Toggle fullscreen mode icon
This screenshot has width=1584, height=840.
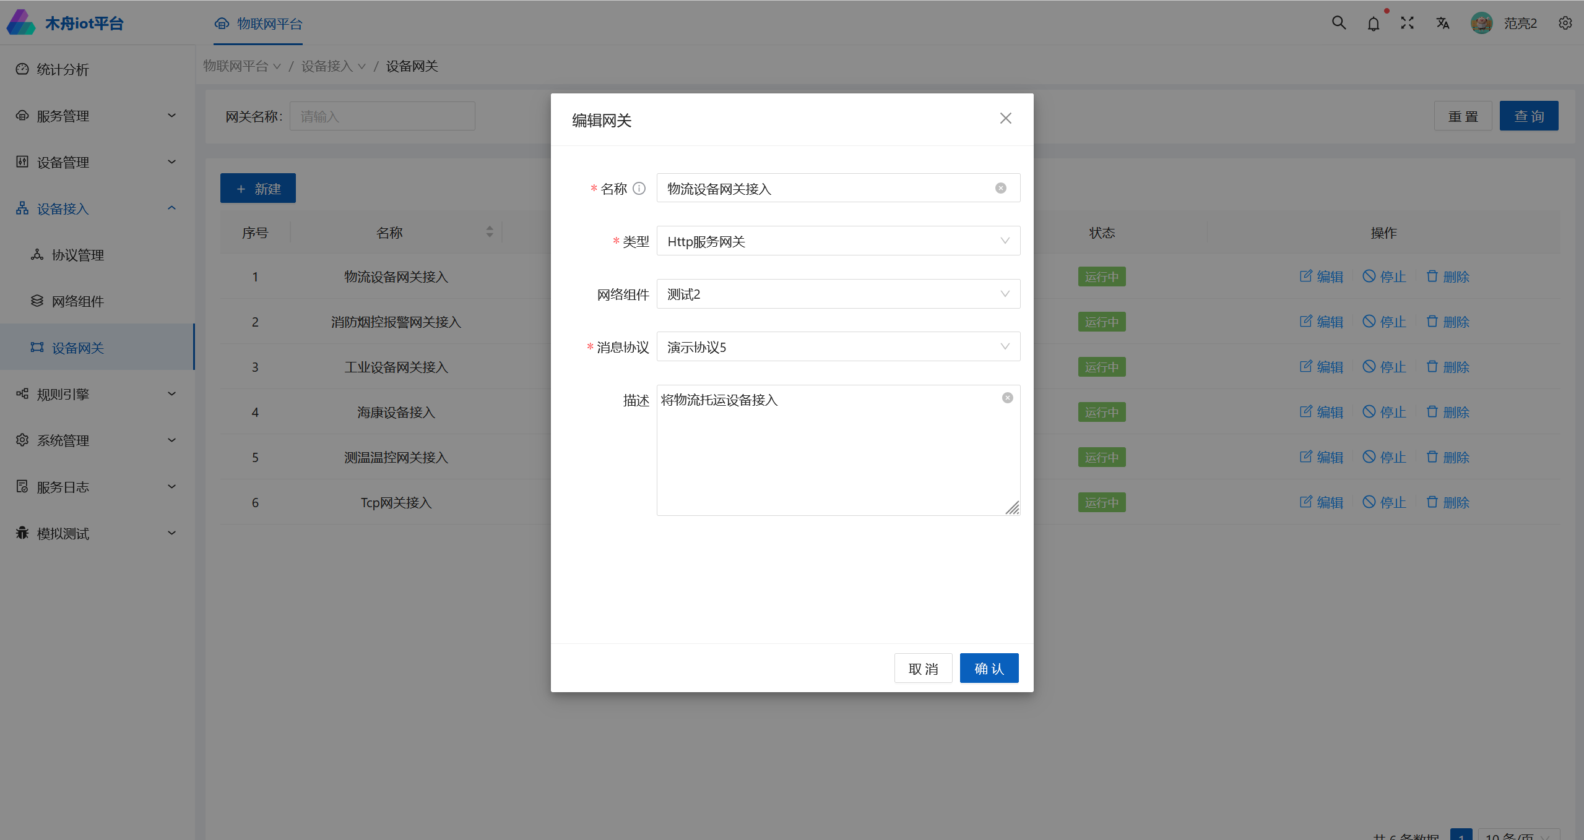pyautogui.click(x=1408, y=24)
